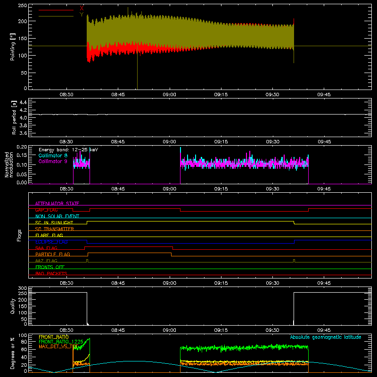Viewport: 377px width, 377px height.
Task: Click the olive Y legend line
Action: [56, 16]
